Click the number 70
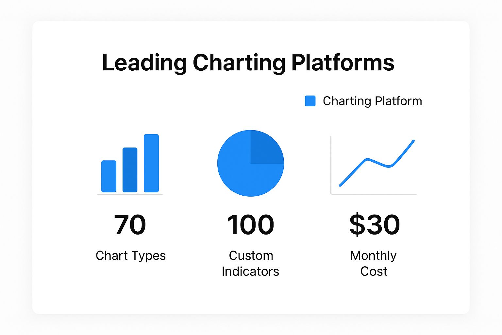 pyautogui.click(x=130, y=225)
